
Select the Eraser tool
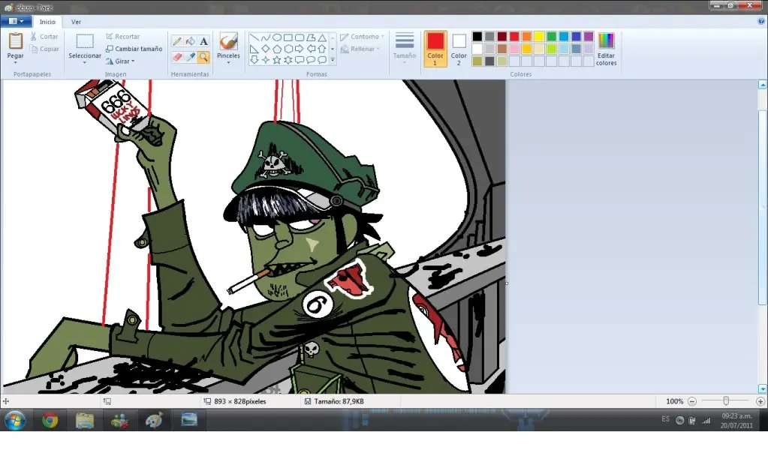click(177, 57)
